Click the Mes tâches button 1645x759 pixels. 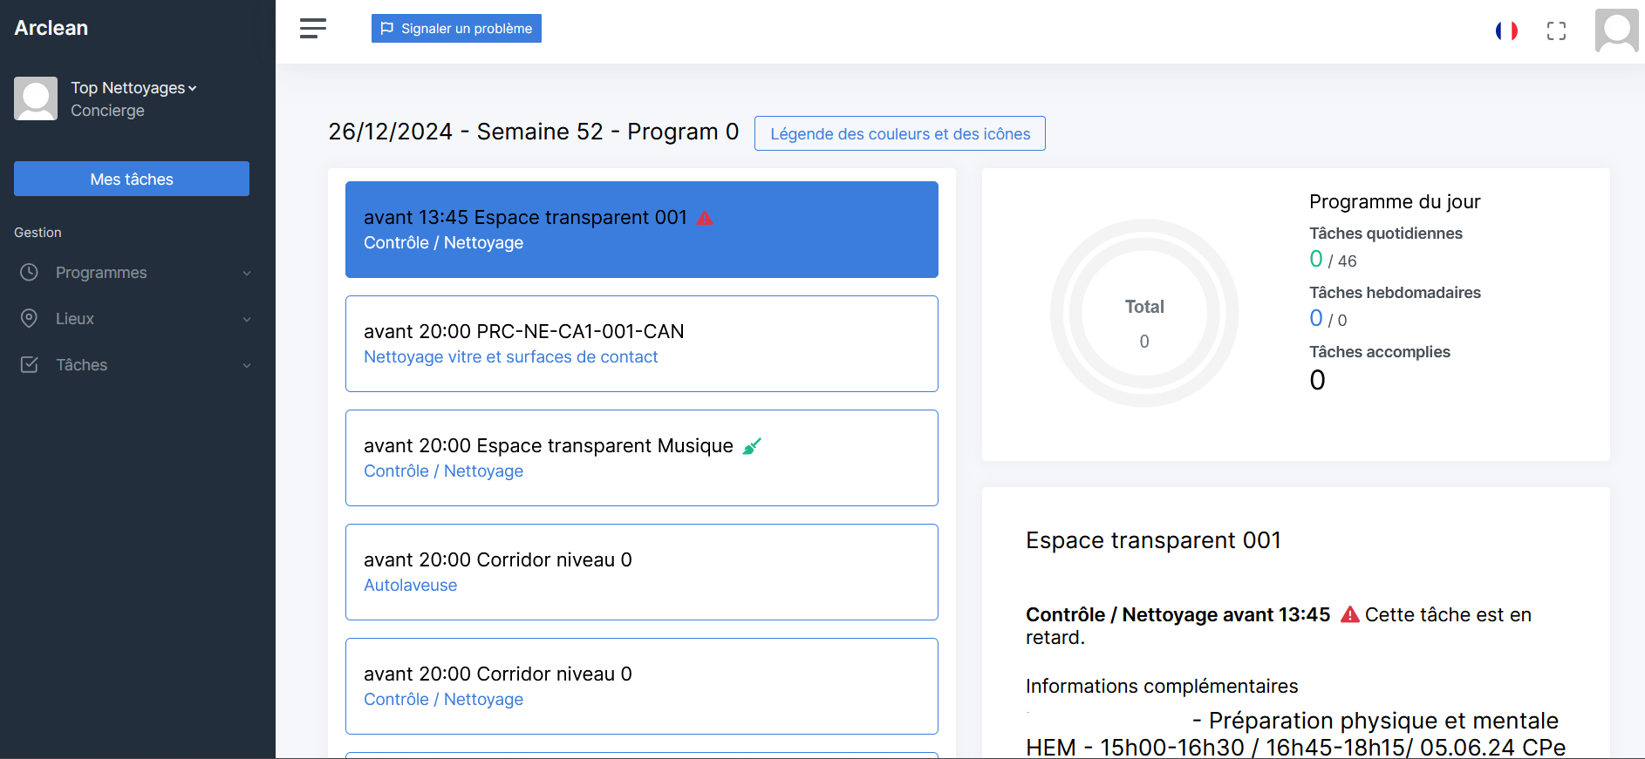click(x=132, y=179)
